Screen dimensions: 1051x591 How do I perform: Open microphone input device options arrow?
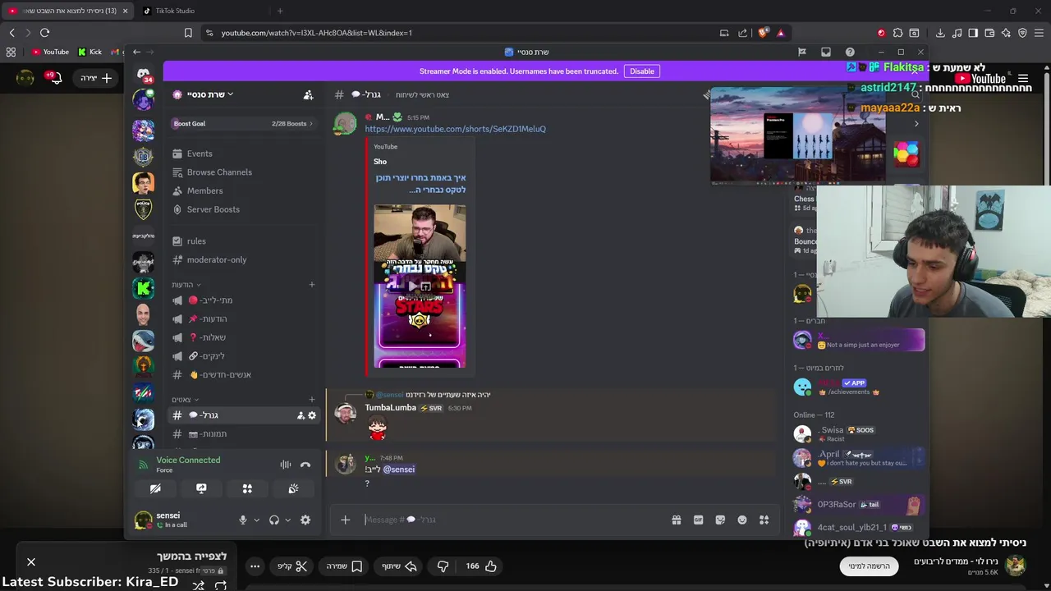[x=256, y=520]
